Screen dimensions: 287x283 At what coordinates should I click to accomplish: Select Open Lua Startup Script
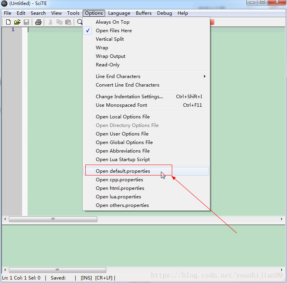pyautogui.click(x=147, y=160)
